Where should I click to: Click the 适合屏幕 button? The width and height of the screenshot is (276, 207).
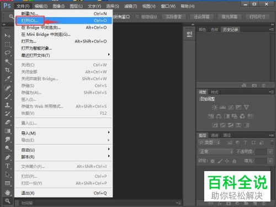201,17
